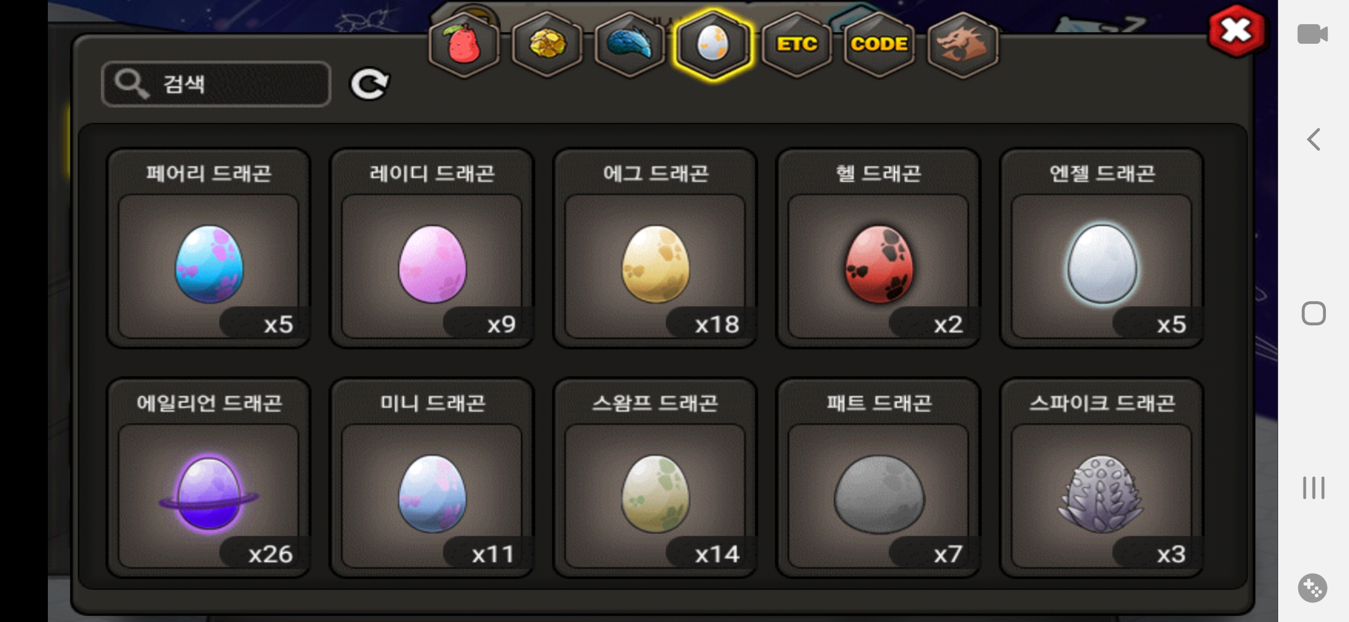
Task: Select the egg inventory tab
Action: 713,44
